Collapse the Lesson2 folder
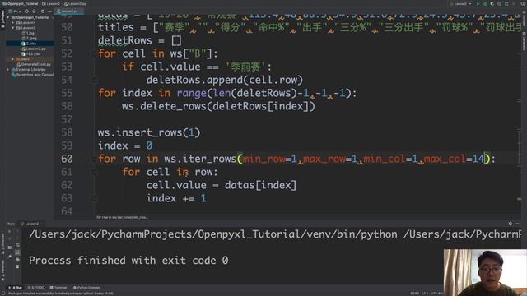Viewport: 527px width, 296px height. [x=13, y=28]
